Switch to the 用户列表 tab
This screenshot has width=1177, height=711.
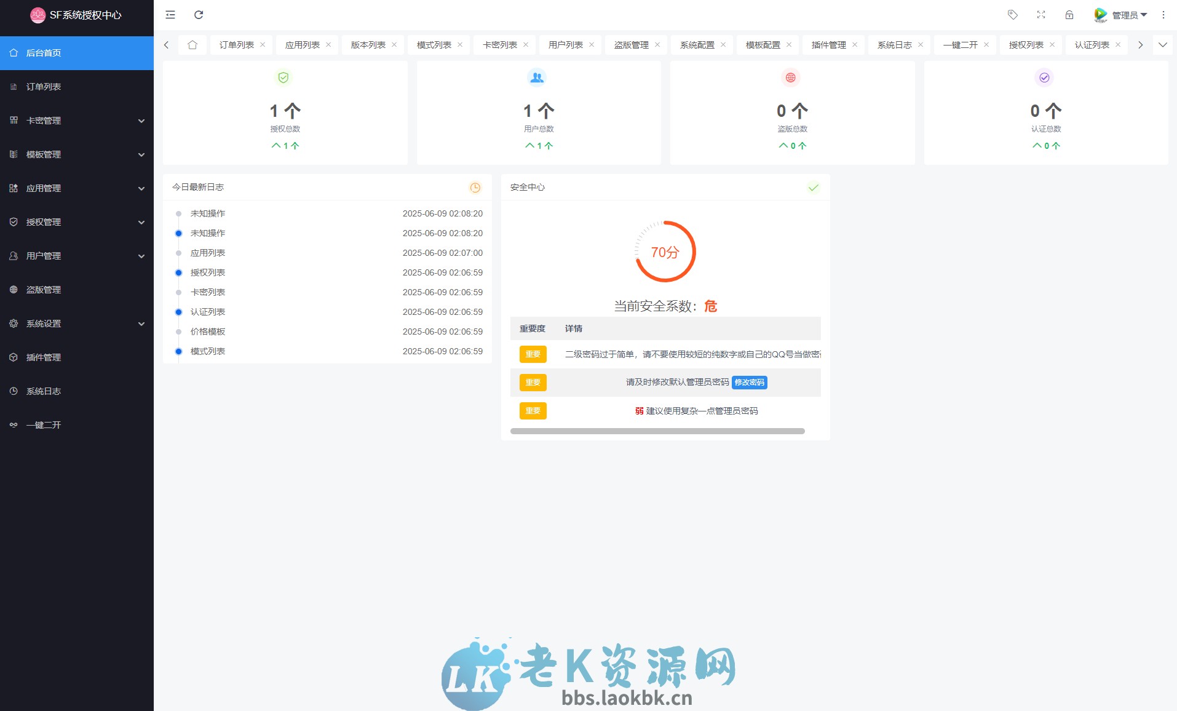click(x=566, y=44)
